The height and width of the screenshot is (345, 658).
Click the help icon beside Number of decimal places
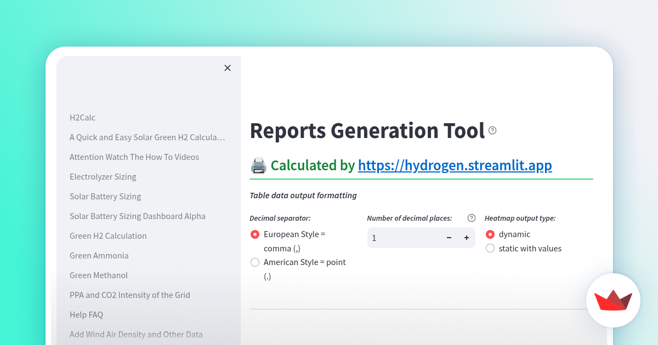click(471, 218)
